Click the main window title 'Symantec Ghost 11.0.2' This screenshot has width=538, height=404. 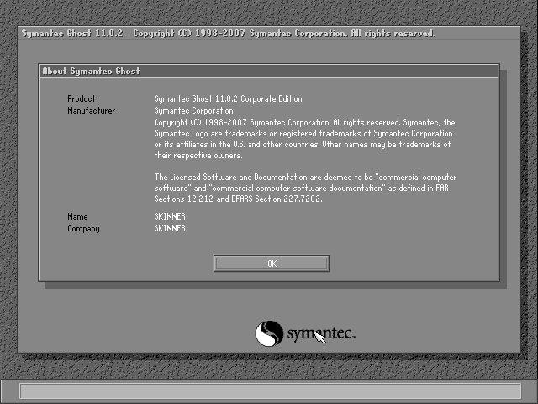[x=72, y=34]
